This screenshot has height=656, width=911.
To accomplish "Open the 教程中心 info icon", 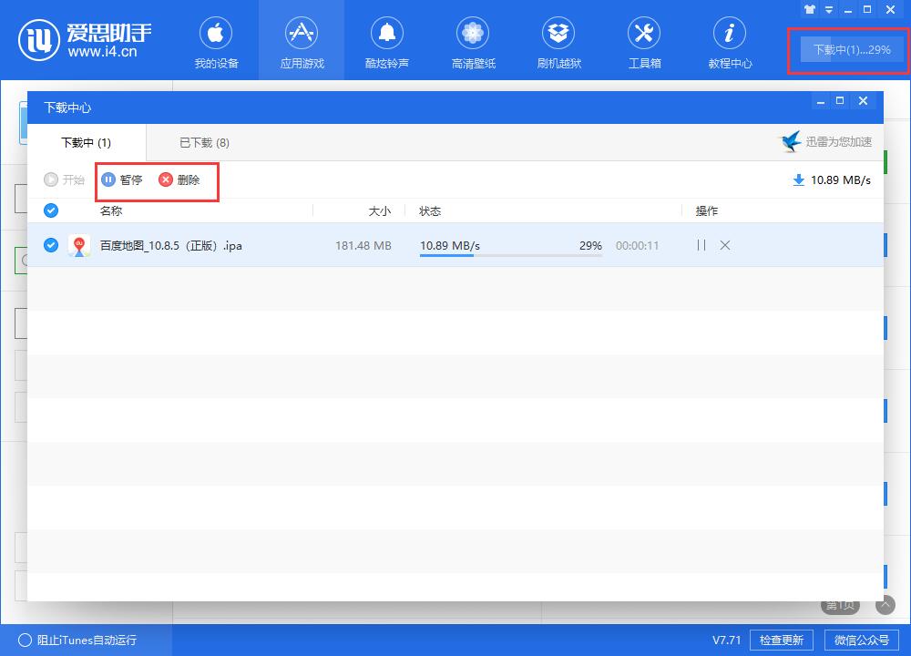I will (x=730, y=33).
